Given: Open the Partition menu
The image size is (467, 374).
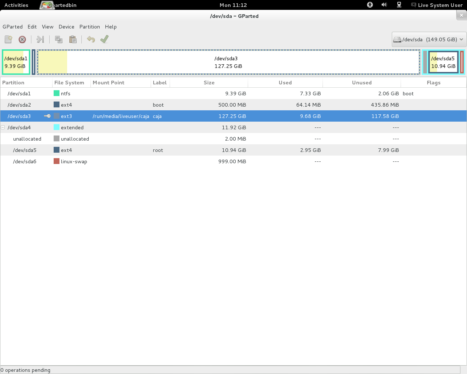Looking at the screenshot, I should tap(90, 27).
